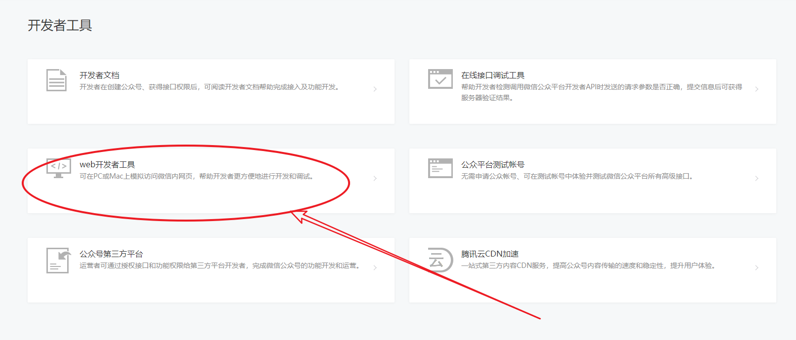The width and height of the screenshot is (796, 340).
Task: Open the 开发者文档 title link
Action: pos(99,75)
